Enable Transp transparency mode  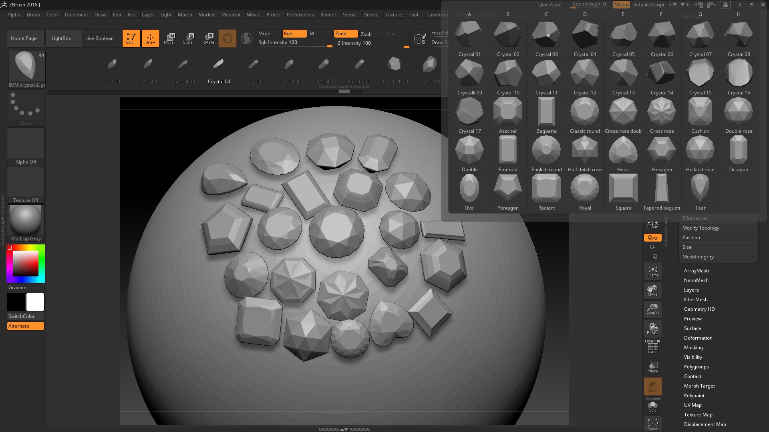click(652, 367)
